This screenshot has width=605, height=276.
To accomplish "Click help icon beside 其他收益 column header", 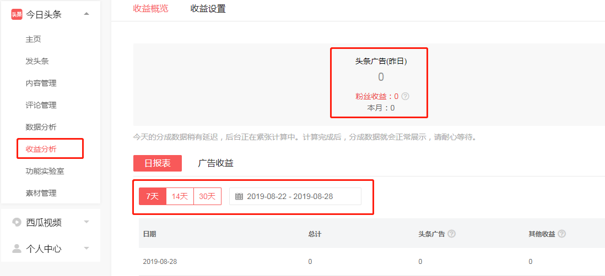I will pyautogui.click(x=562, y=234).
